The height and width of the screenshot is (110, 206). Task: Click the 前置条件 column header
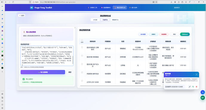pos(138,42)
